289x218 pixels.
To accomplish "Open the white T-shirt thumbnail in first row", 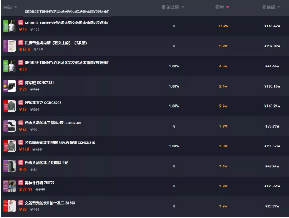I will click(x=9, y=26).
